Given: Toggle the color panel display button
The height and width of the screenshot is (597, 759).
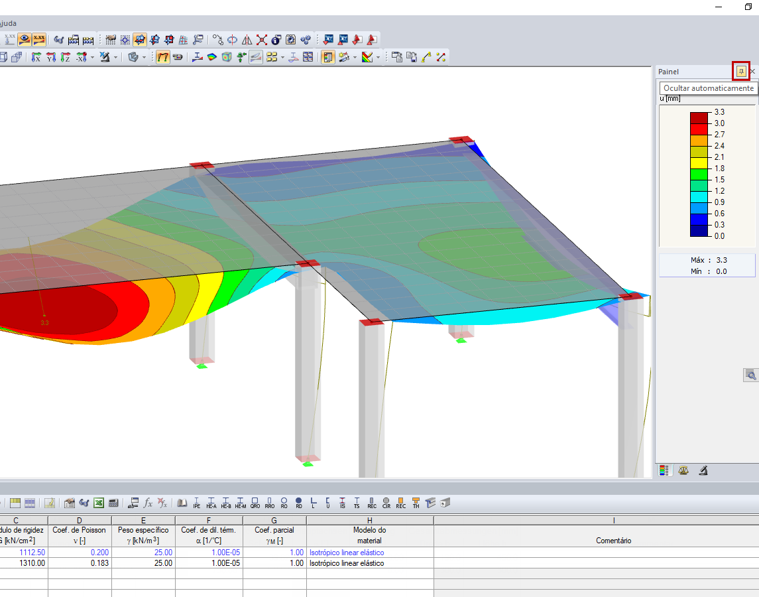Looking at the screenshot, I should click(x=327, y=57).
